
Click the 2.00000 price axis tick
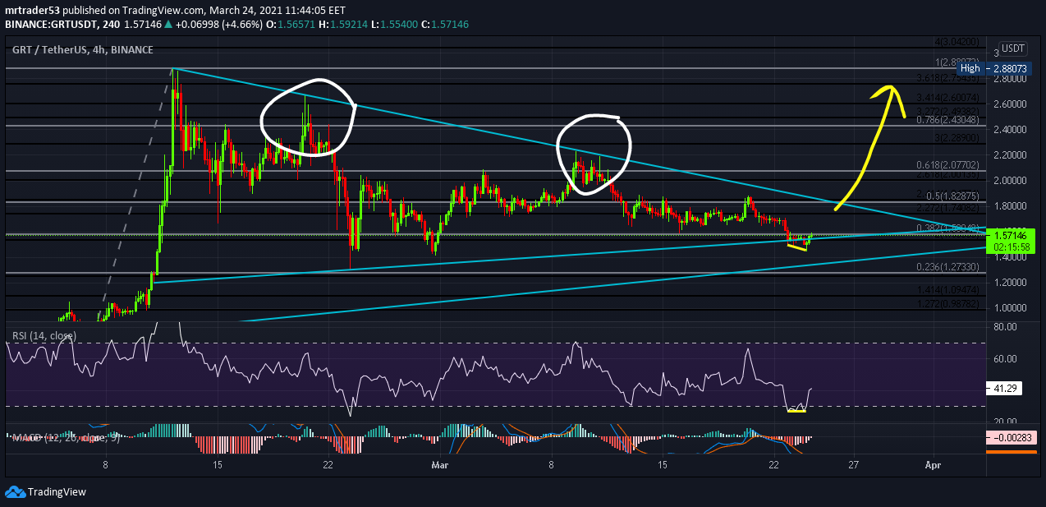[1011, 180]
